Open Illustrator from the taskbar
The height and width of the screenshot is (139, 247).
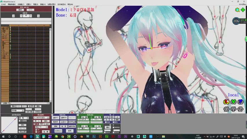click(100, 136)
